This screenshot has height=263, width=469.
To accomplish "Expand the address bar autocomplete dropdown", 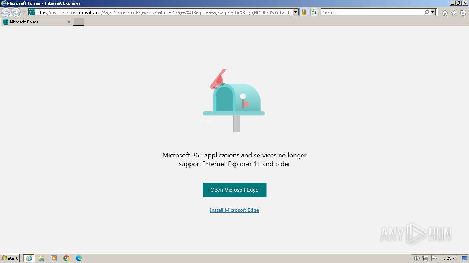I will pos(296,12).
